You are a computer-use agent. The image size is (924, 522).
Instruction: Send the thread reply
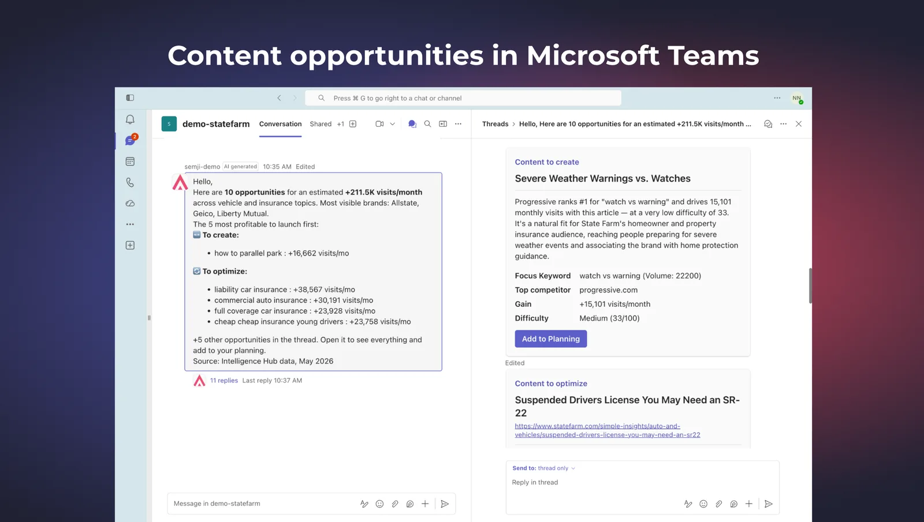pos(769,504)
